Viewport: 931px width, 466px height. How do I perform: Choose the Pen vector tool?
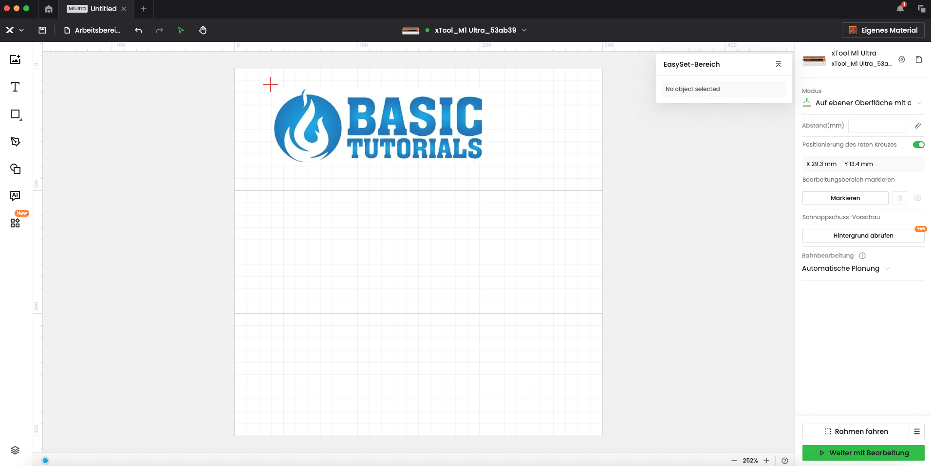15,142
